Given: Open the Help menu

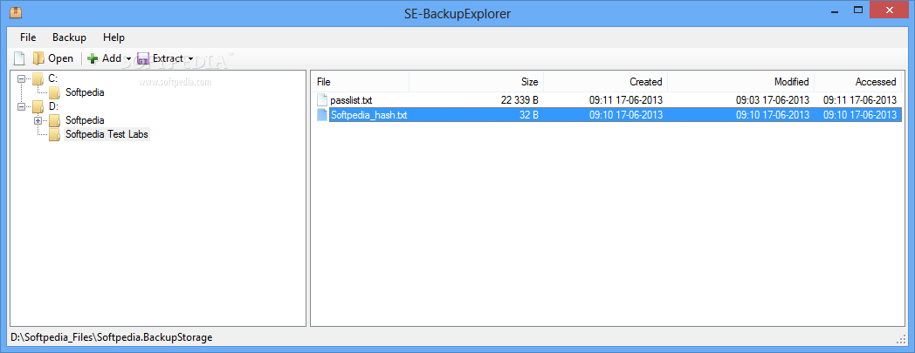Looking at the screenshot, I should tap(114, 37).
